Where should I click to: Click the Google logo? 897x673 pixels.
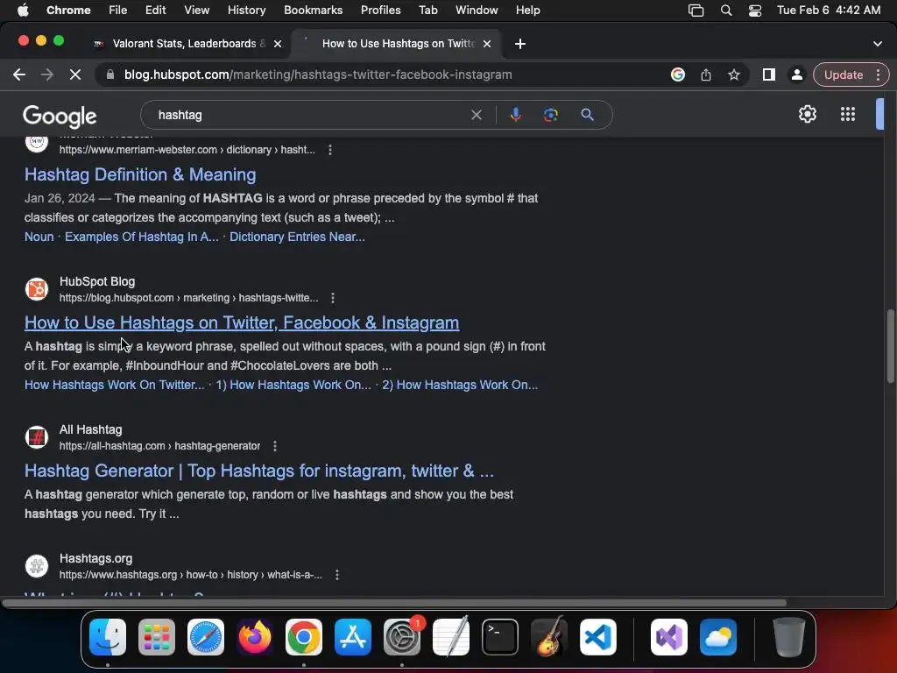[x=60, y=117]
